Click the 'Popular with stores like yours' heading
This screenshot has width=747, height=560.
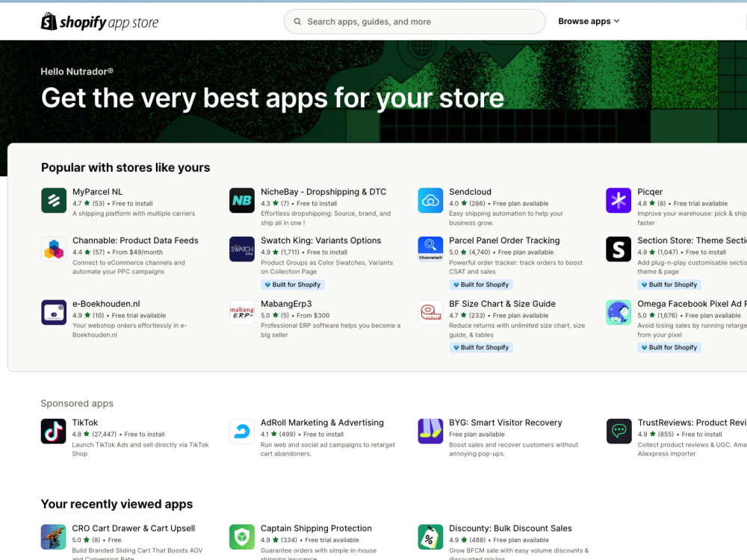[125, 167]
